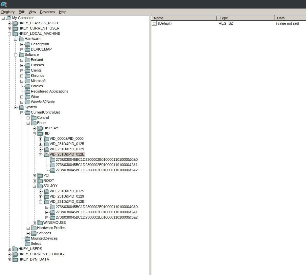Expand the HKEY_CURRENT_USER node

click(x=10, y=28)
